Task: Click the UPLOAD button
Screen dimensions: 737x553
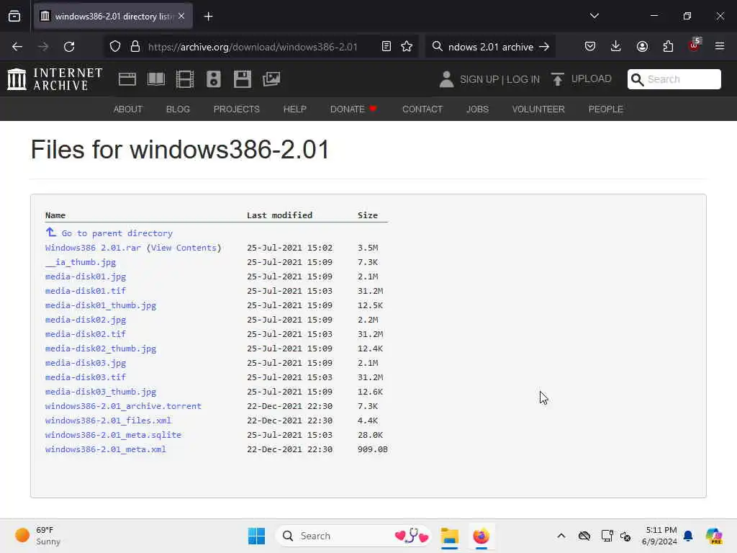Action: [x=582, y=79]
